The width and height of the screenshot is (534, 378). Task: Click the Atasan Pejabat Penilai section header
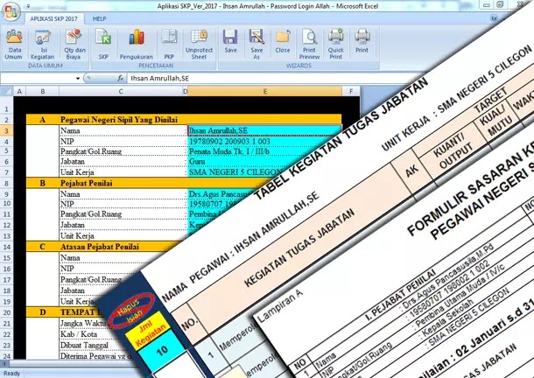coord(100,247)
